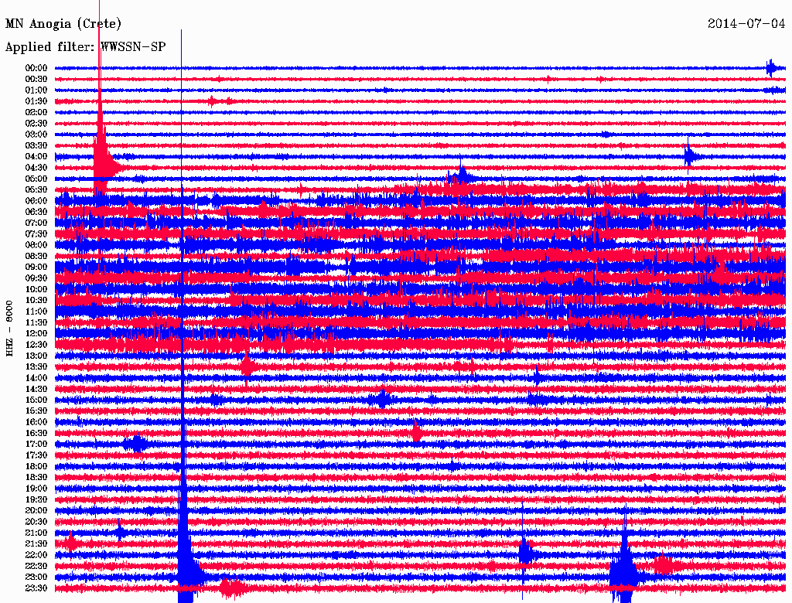Image resolution: width=792 pixels, height=603 pixels.
Task: Select the 23:30 time label
Action: [36, 588]
